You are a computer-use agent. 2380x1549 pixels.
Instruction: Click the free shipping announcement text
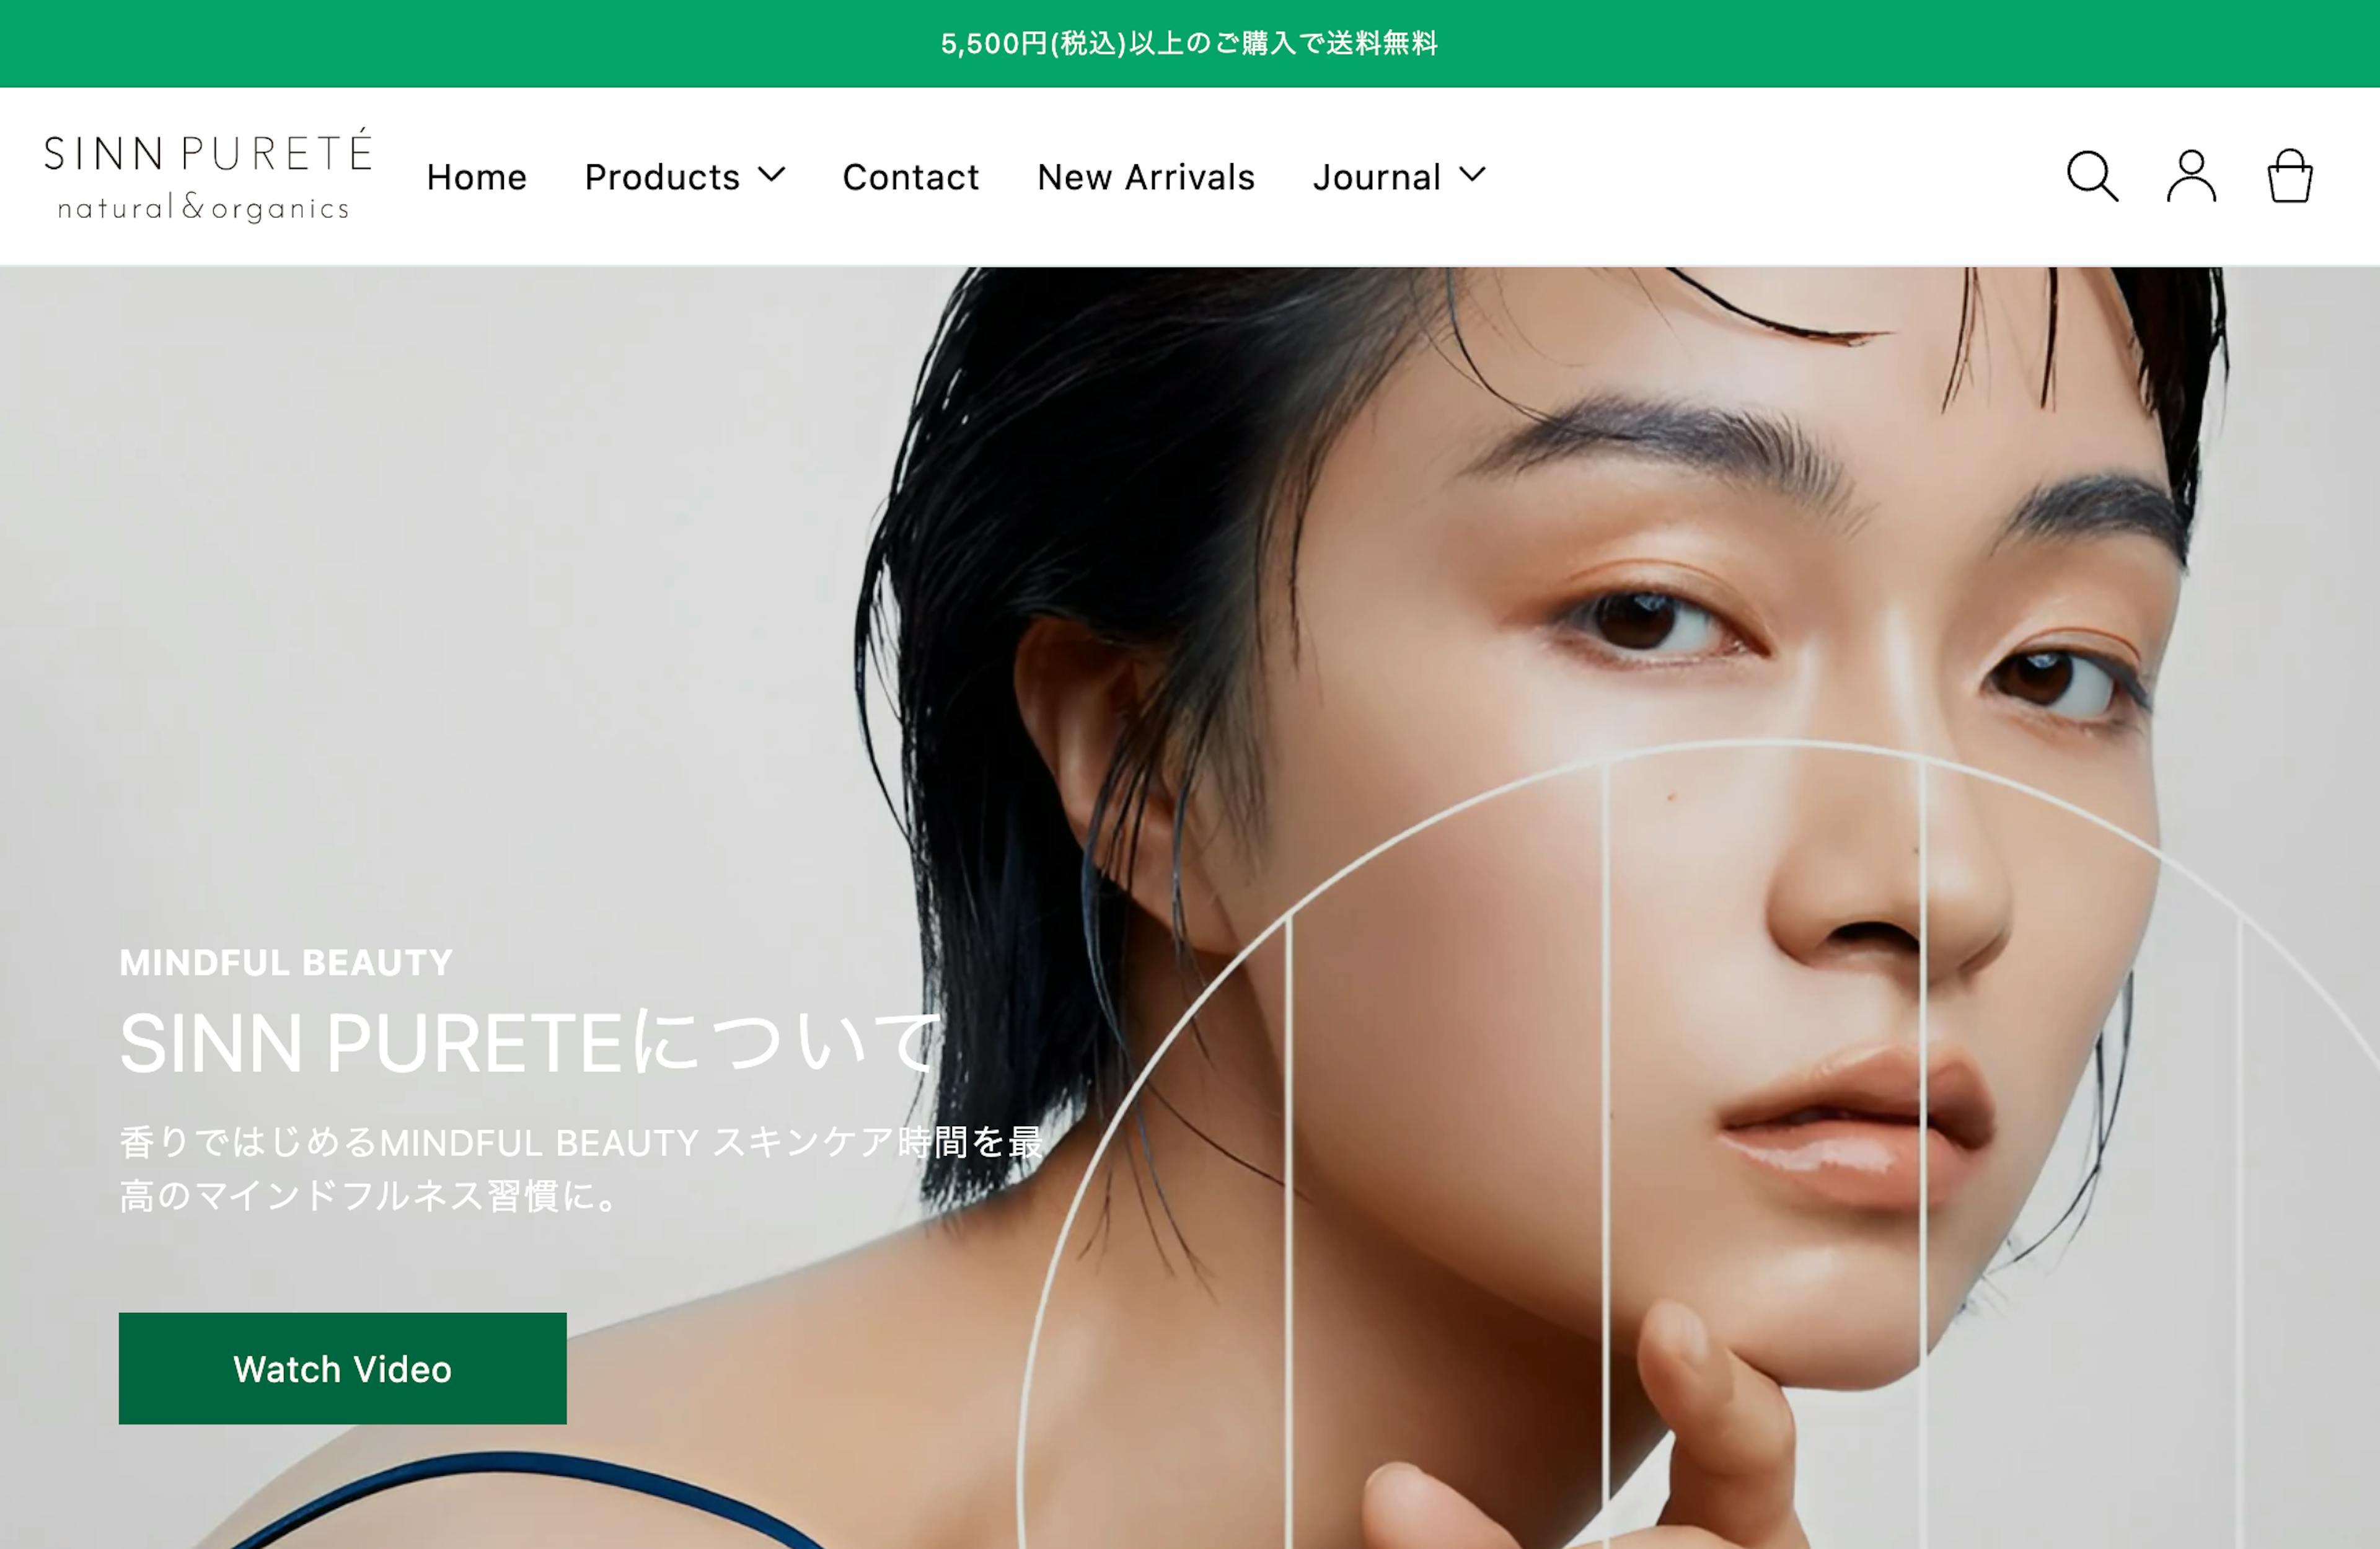[1189, 43]
